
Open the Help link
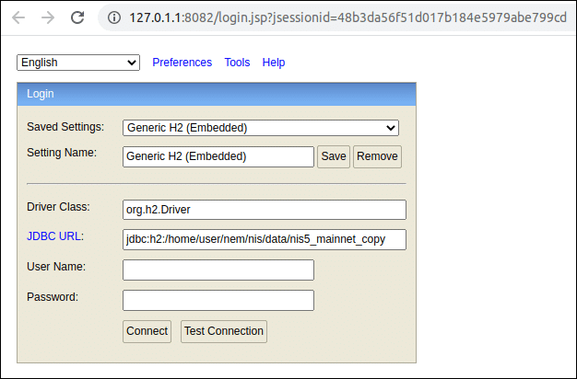pos(274,63)
